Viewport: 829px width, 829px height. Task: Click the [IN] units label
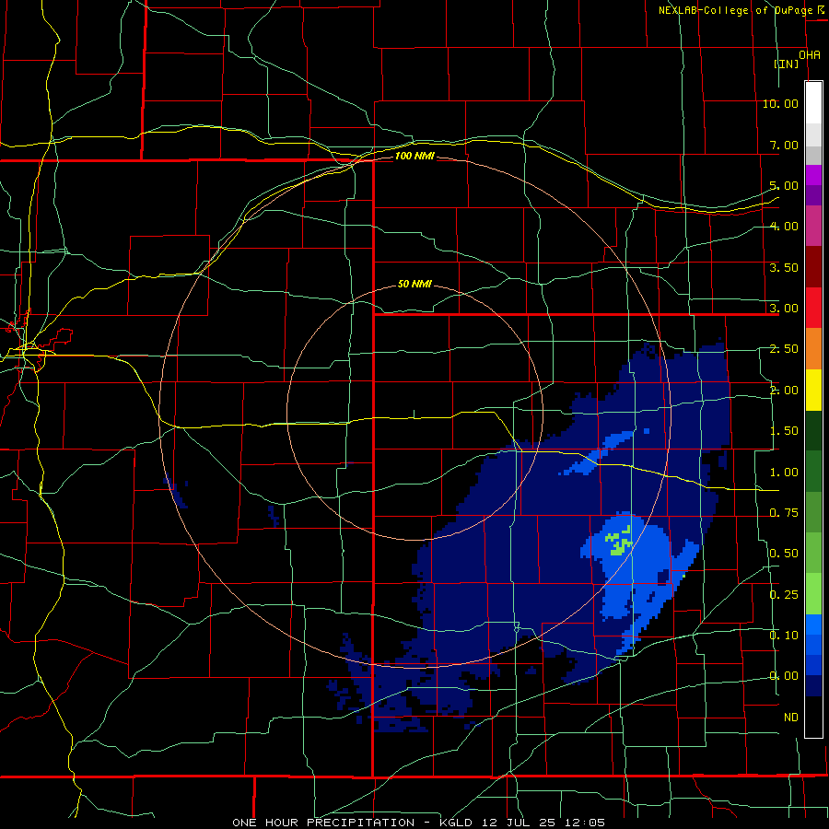point(787,64)
